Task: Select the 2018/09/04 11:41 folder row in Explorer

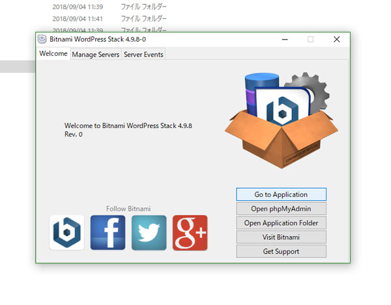Action: (x=109, y=19)
